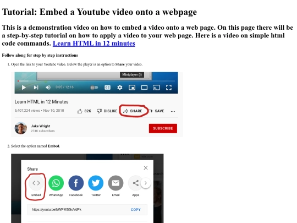The width and height of the screenshot is (297, 223).
Task: Click the video progress bar
Action: click(96, 81)
